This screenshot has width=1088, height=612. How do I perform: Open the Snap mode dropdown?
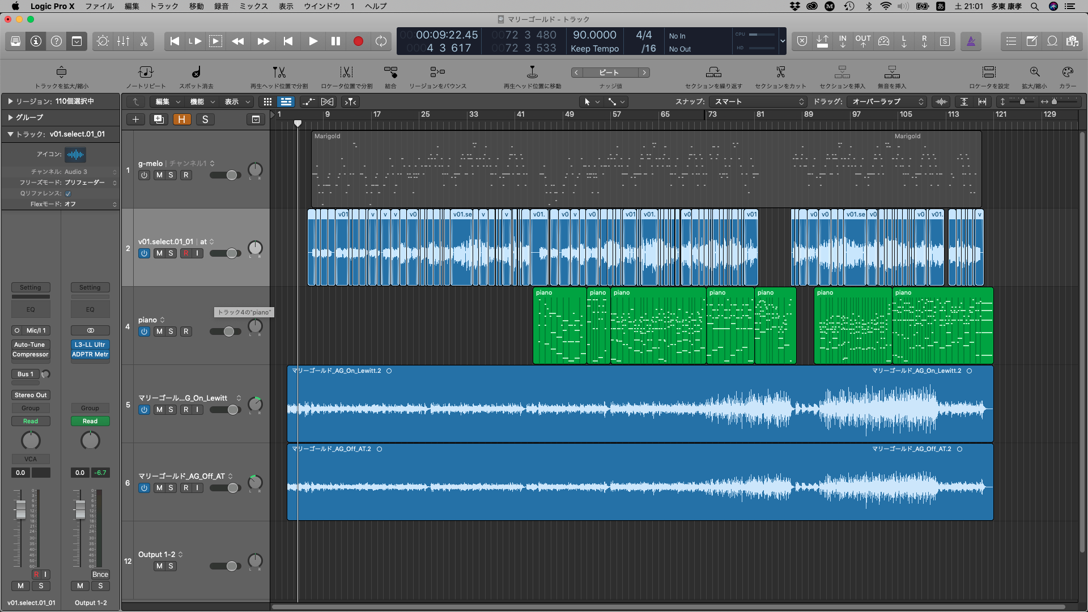(x=759, y=102)
